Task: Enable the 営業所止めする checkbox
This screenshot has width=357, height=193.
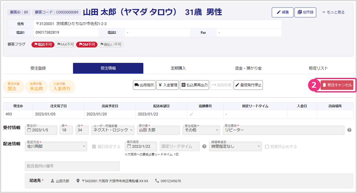Action: (x=267, y=146)
